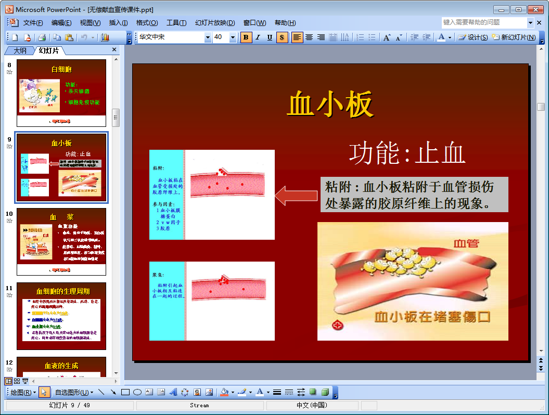Insert WordArt from drawing toolbar
549x415 pixels.
coord(173,392)
